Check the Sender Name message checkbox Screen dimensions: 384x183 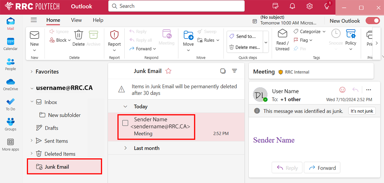coord(125,123)
